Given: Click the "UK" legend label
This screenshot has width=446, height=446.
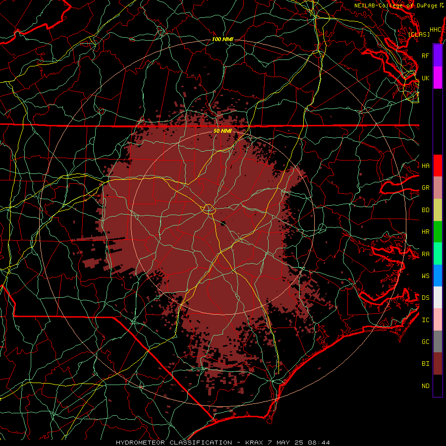Looking at the screenshot, I should click(426, 78).
